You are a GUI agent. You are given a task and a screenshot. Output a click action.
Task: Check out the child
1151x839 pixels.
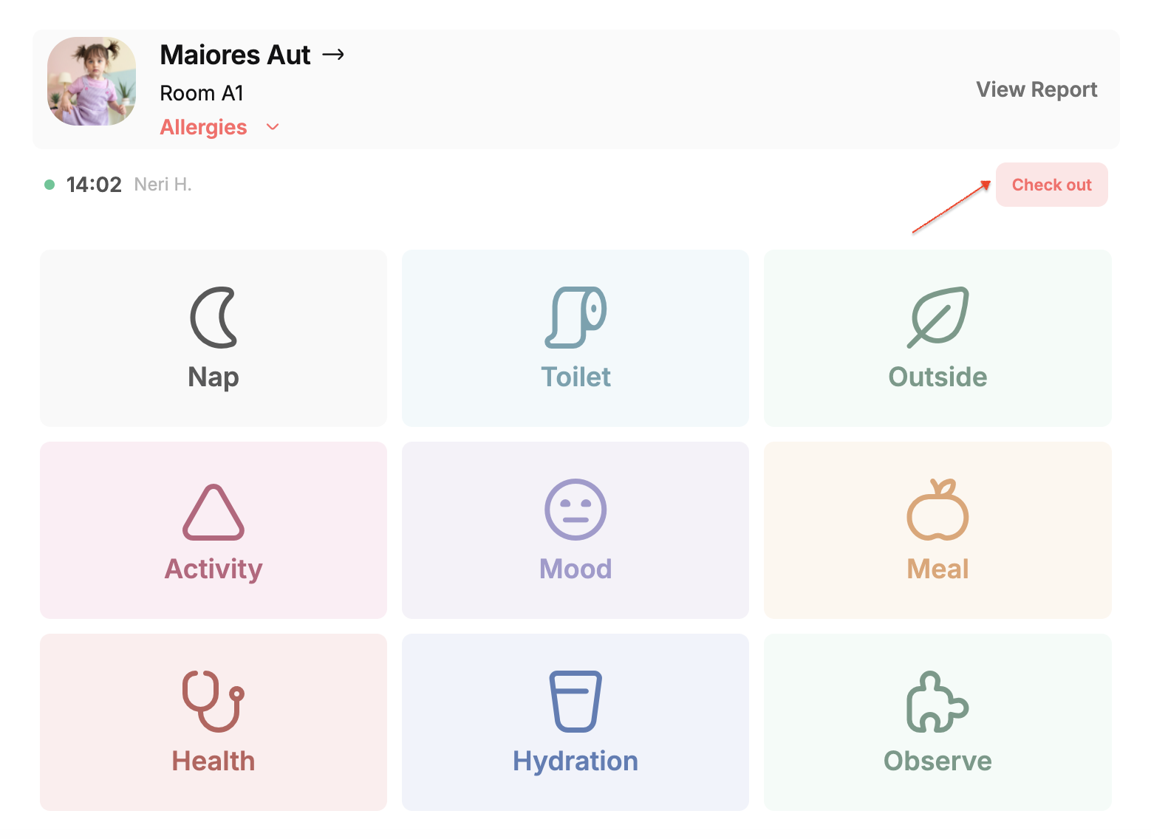point(1051,185)
